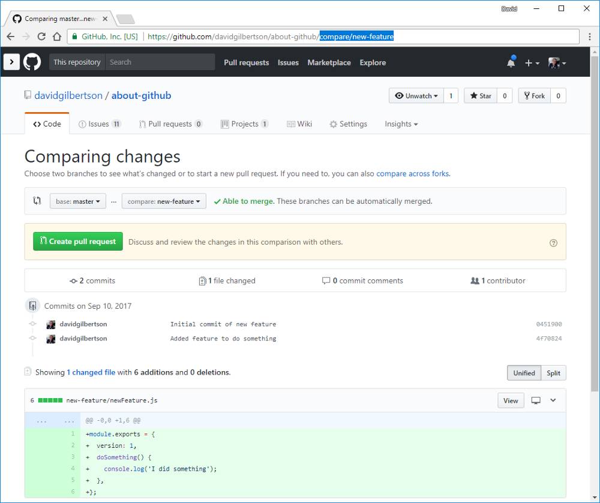Switch to the Issues tab
Viewport: 600px width, 503px height.
[99, 124]
